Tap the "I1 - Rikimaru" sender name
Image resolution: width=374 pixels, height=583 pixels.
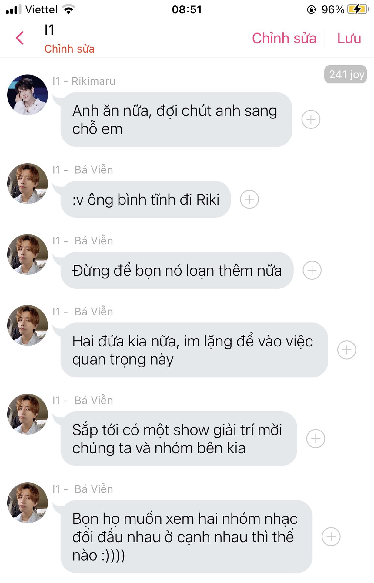[x=84, y=81]
